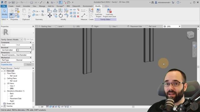
Task: Open the Annotate ribbon tab
Action: (26, 6)
